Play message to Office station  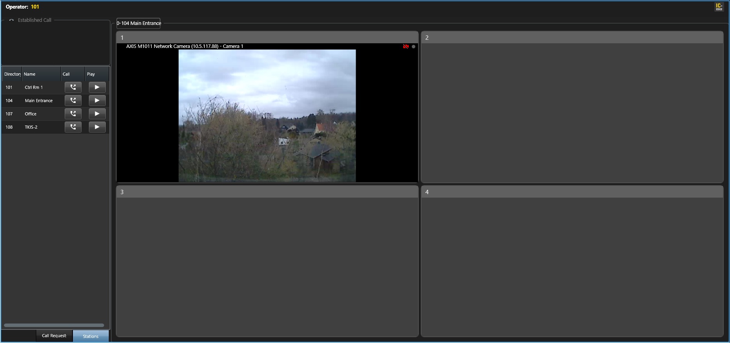tap(97, 114)
